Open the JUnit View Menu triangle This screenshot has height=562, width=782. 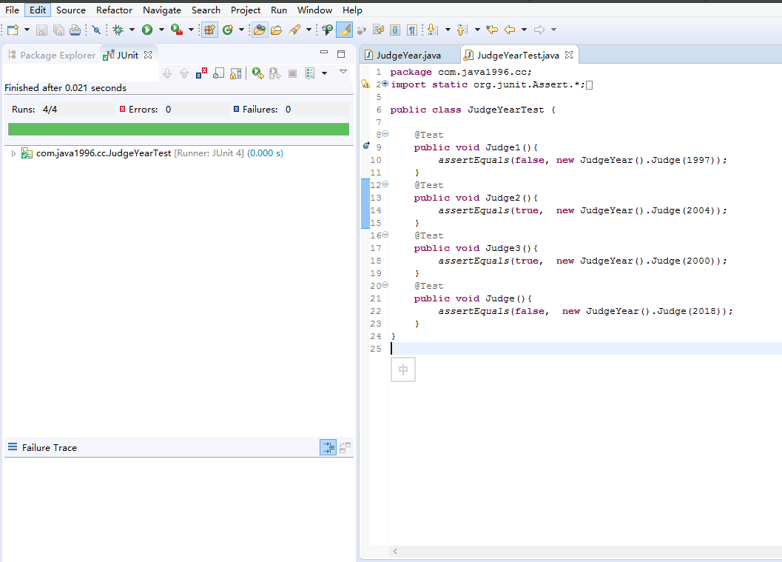click(x=343, y=72)
